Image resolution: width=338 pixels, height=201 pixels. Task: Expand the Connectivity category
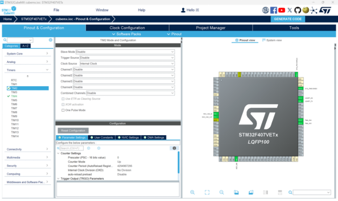point(28,149)
